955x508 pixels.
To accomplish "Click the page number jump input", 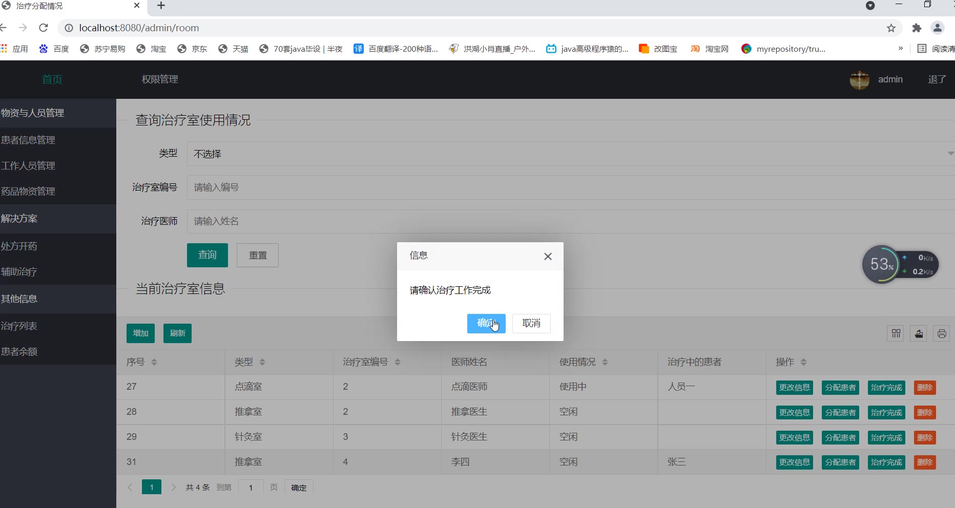I will coord(251,488).
